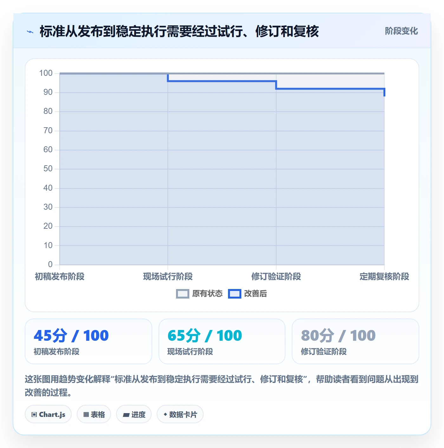Click 现场试行阶段 caption under 65分
The image size is (444, 448).
190,352
